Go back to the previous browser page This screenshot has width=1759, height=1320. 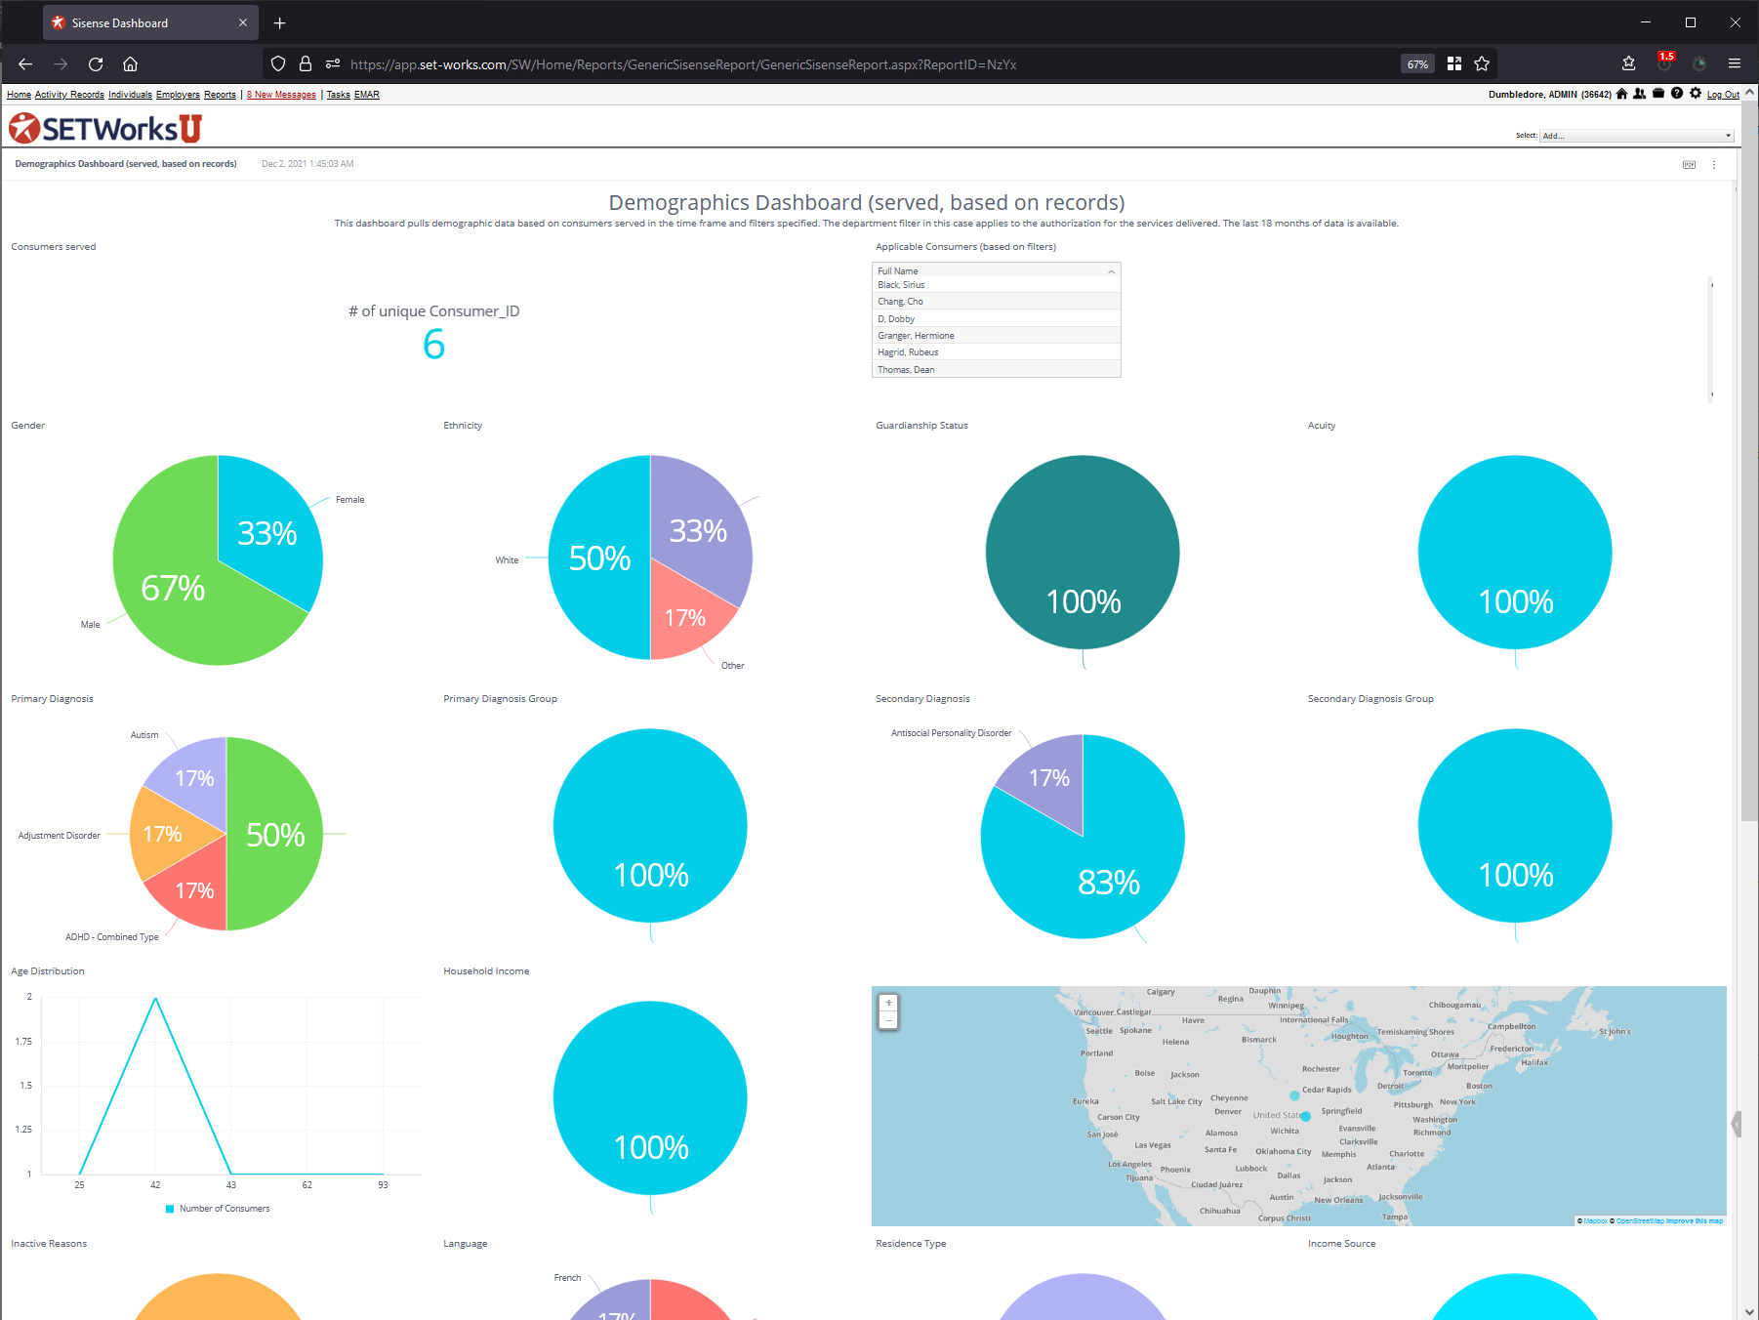[25, 64]
